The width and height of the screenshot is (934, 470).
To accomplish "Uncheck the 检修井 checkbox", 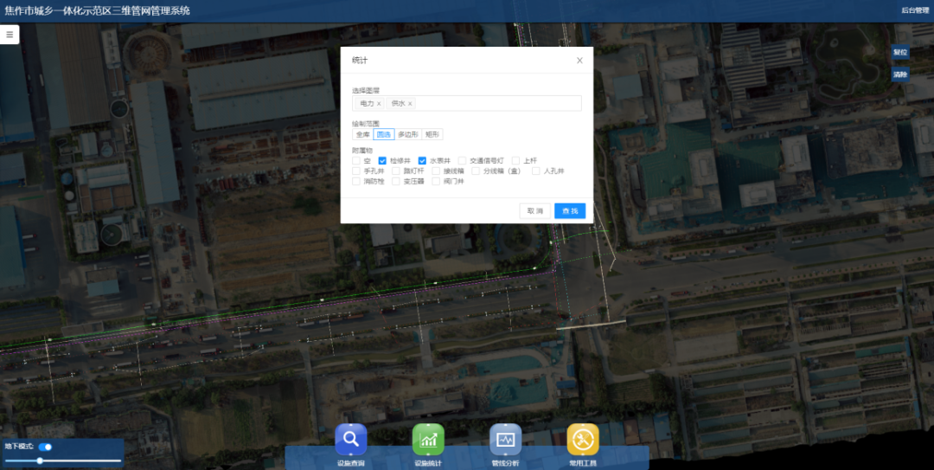I will click(x=382, y=160).
